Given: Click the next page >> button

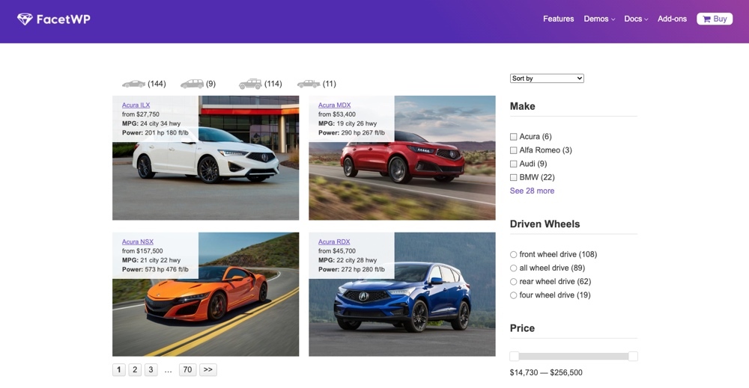Looking at the screenshot, I should tap(207, 369).
